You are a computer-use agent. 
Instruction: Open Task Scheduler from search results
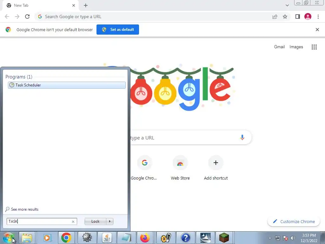(x=67, y=85)
